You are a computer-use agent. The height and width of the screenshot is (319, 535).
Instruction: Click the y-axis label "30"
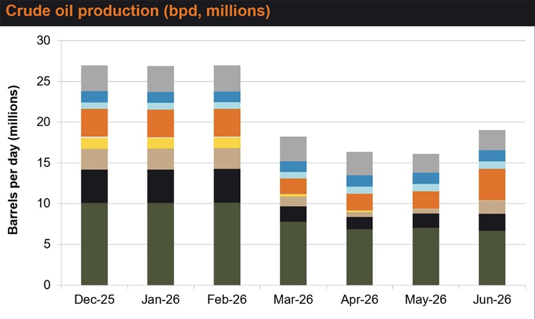tap(43, 41)
